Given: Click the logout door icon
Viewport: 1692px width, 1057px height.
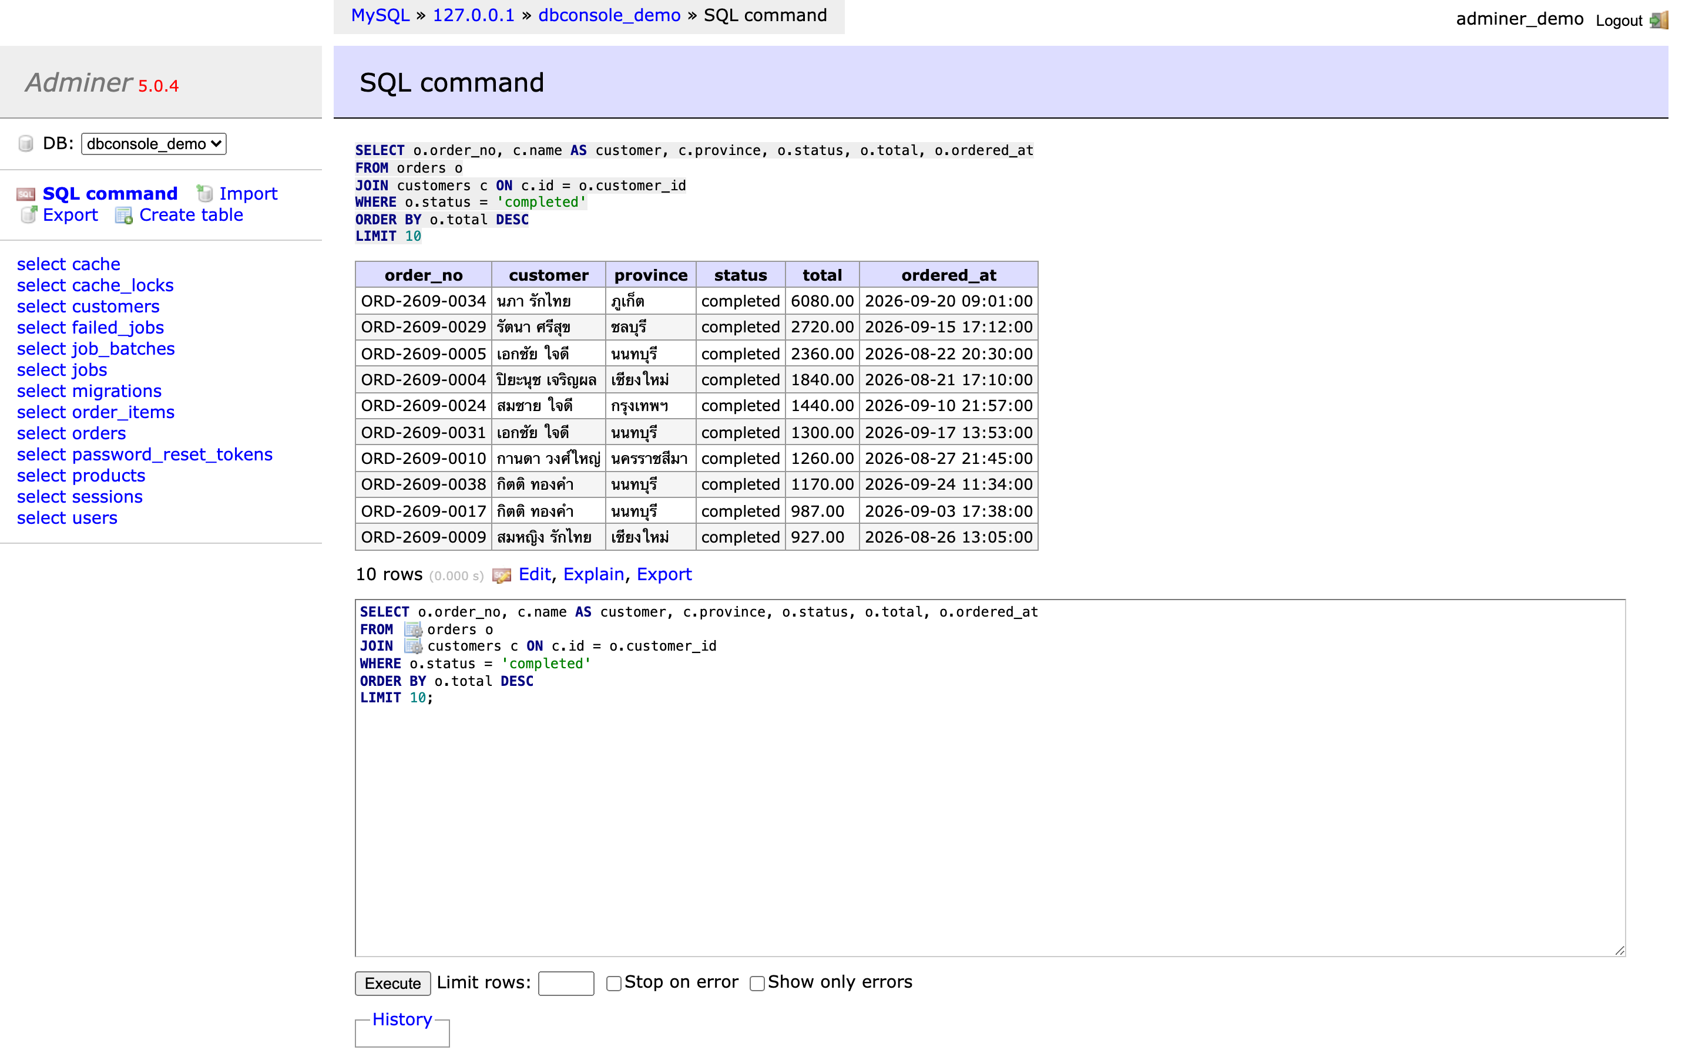Looking at the screenshot, I should 1659,19.
